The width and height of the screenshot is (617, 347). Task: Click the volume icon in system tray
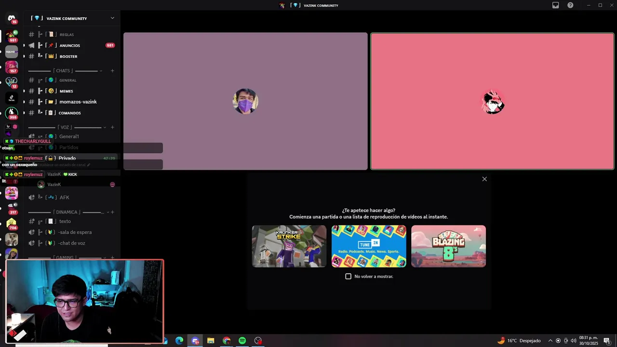[573, 341]
